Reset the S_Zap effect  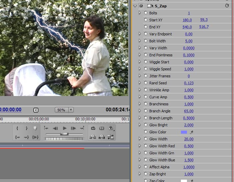pos(228,6)
